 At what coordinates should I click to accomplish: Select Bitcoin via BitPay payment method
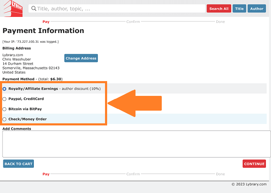(5, 109)
